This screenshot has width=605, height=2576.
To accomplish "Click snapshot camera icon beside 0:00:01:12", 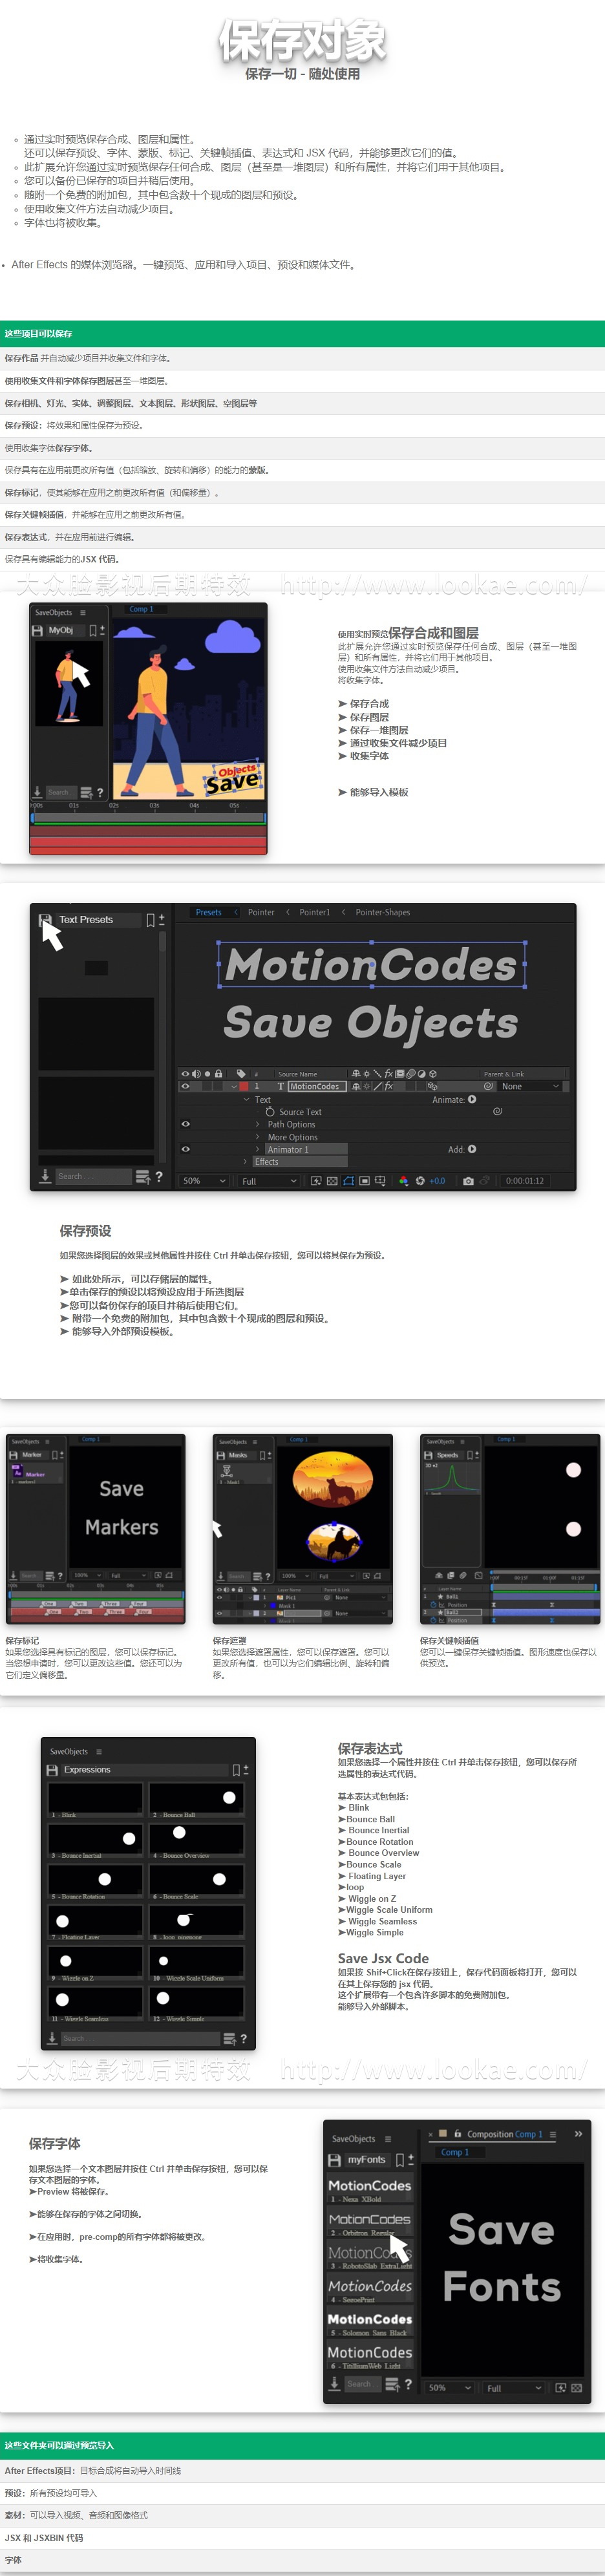I will pyautogui.click(x=468, y=1180).
